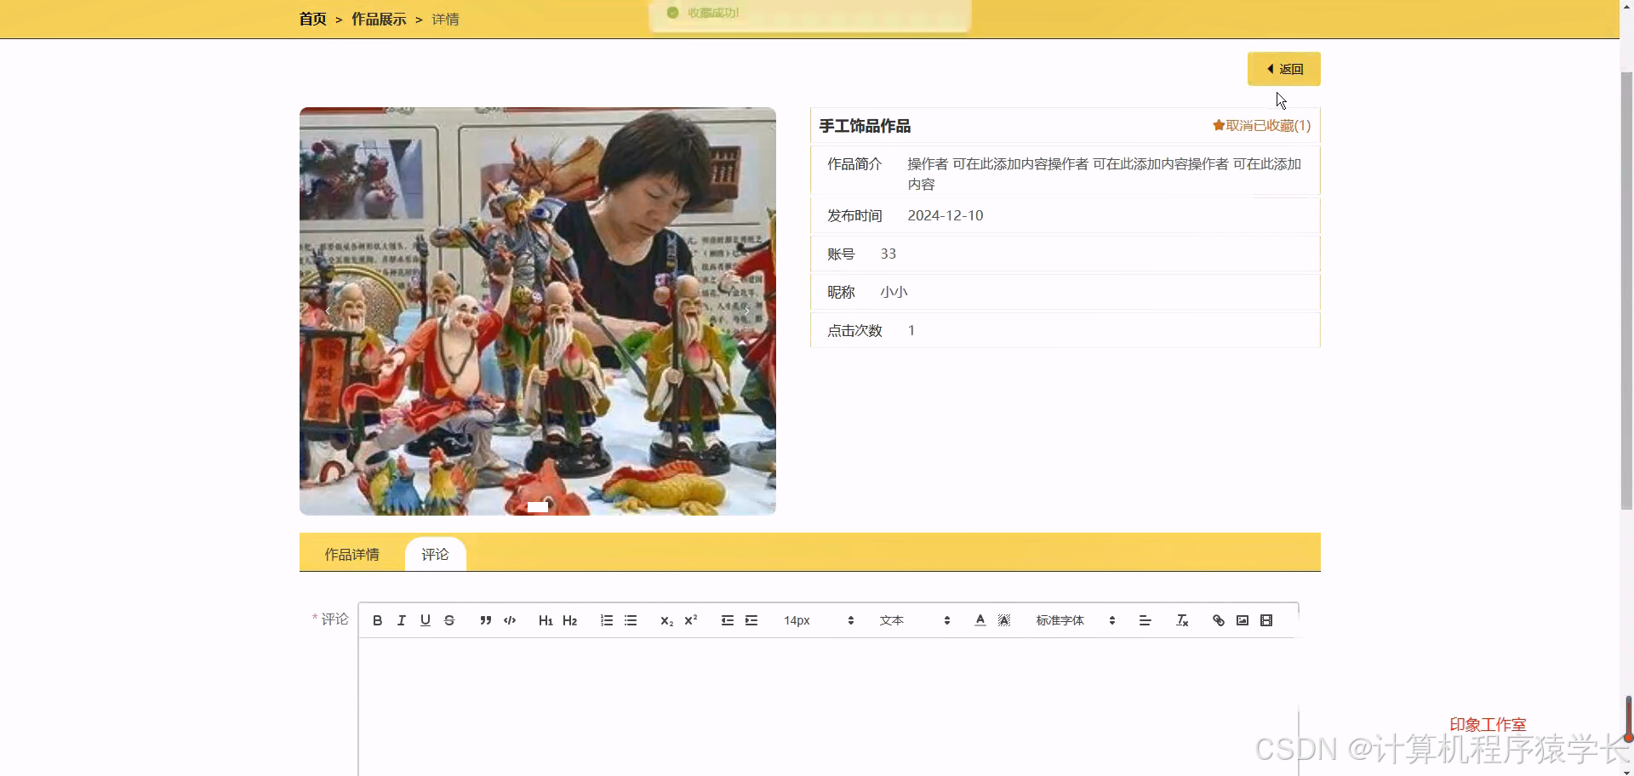Open the 首页 breadcrumb menu item

point(311,18)
